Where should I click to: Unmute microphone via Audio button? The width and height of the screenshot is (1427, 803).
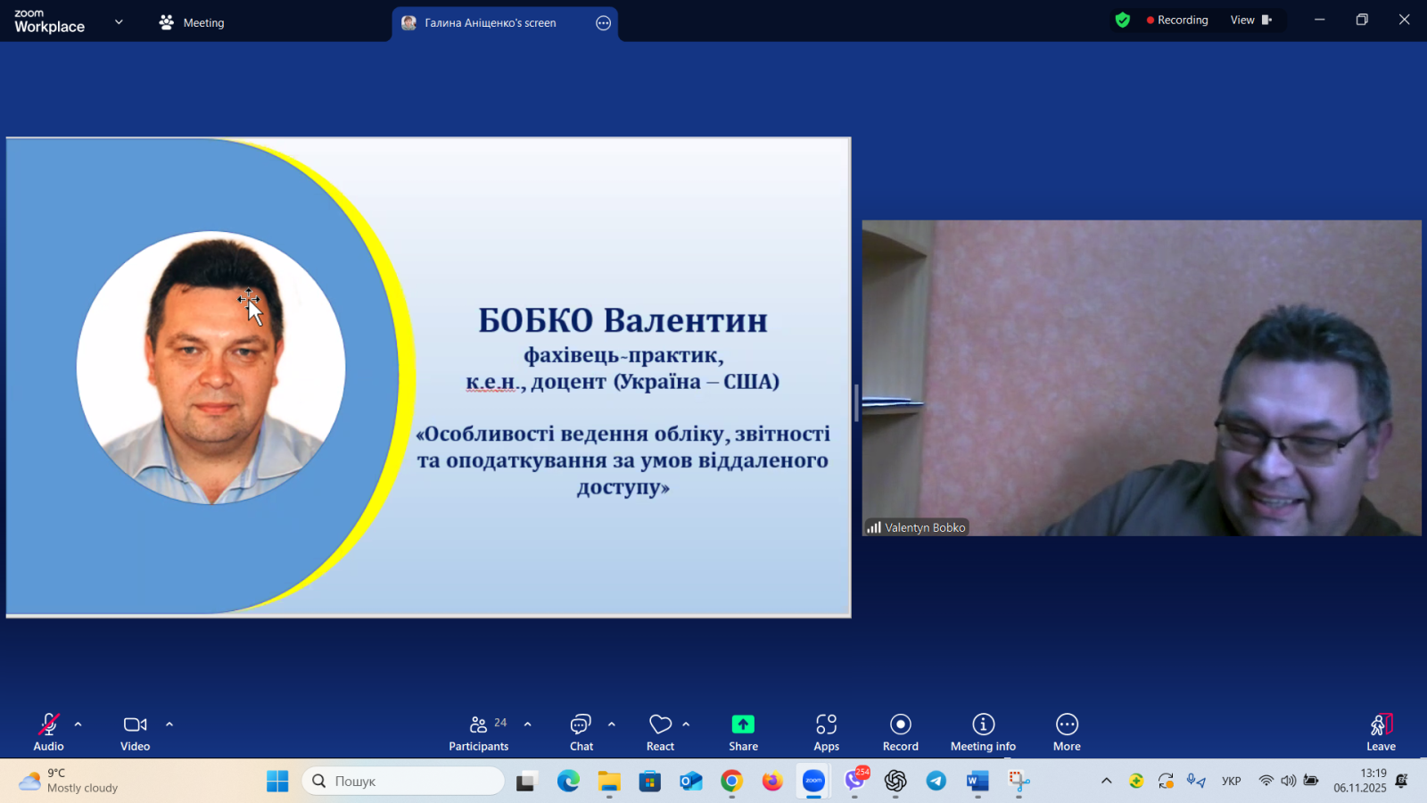[48, 732]
